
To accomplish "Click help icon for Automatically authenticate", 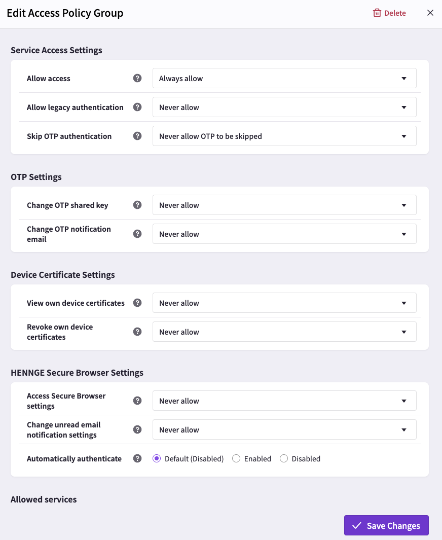I will [137, 458].
